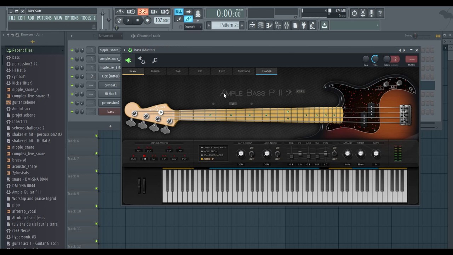Open the TOOLS menu

pos(86,18)
